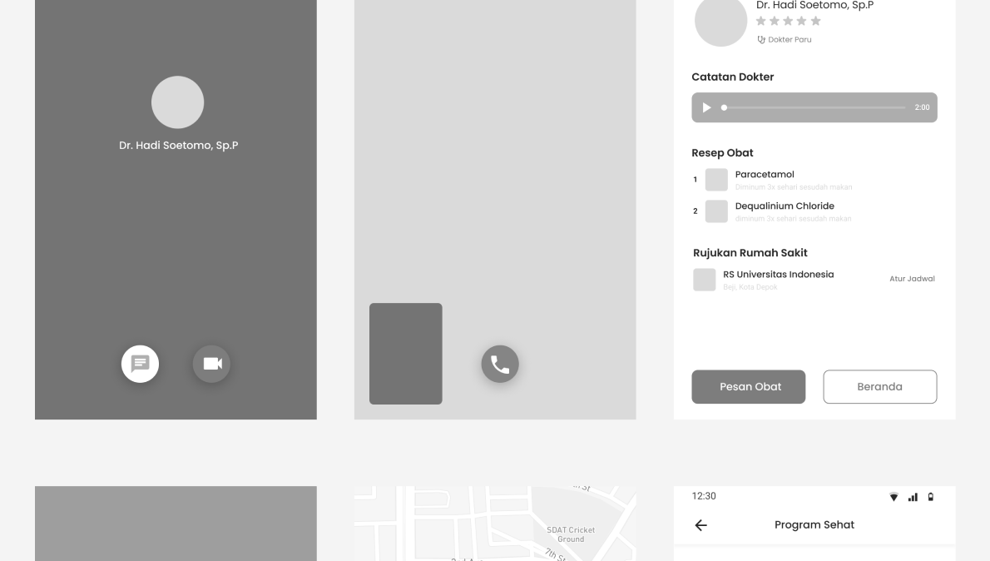Image resolution: width=990 pixels, height=561 pixels.
Task: Tap the Wi-Fi icon in the status bar
Action: 893,496
